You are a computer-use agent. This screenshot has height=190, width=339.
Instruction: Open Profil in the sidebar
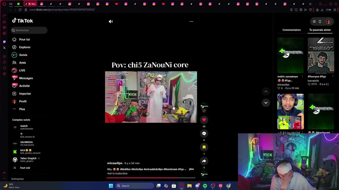point(19,101)
